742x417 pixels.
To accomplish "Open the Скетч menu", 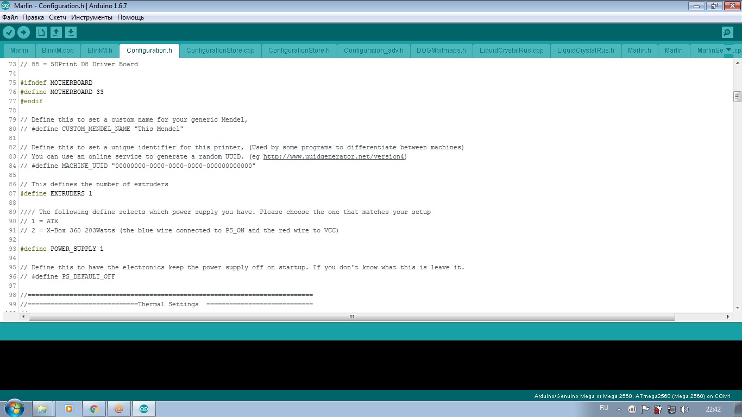I will pyautogui.click(x=58, y=17).
